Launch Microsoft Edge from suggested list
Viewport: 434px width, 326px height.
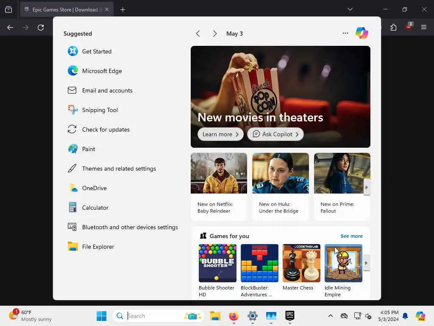[x=95, y=71]
